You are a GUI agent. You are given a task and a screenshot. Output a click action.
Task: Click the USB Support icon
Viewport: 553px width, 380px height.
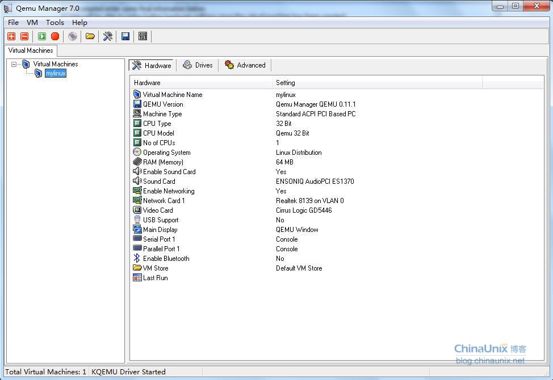pos(137,219)
